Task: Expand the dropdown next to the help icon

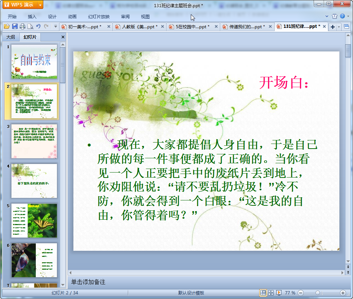Action: pyautogui.click(x=348, y=16)
